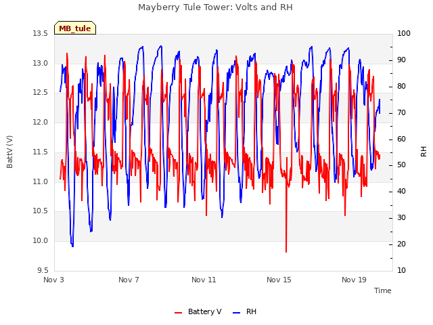Click the Nov 11 date label

pyautogui.click(x=204, y=280)
